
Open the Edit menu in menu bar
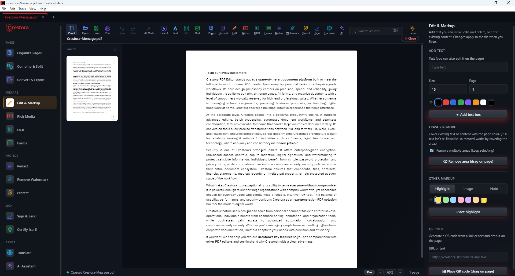click(x=12, y=9)
